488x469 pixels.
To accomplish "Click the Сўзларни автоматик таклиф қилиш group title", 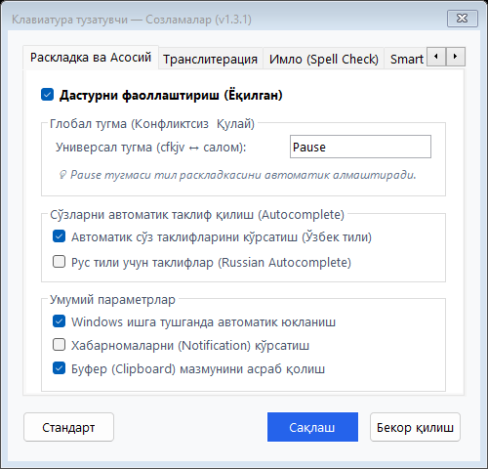I will (x=197, y=215).
